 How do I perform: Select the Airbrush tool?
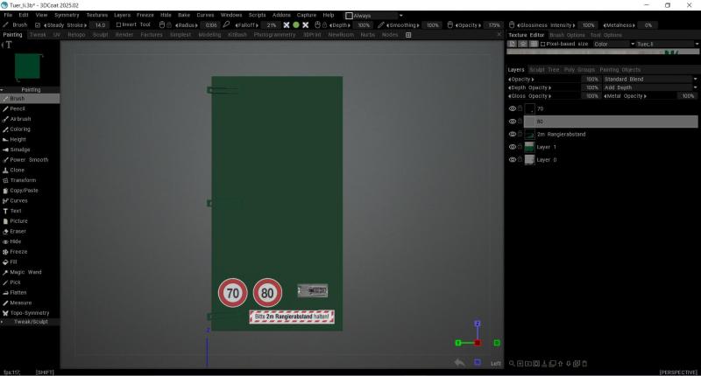pos(19,119)
